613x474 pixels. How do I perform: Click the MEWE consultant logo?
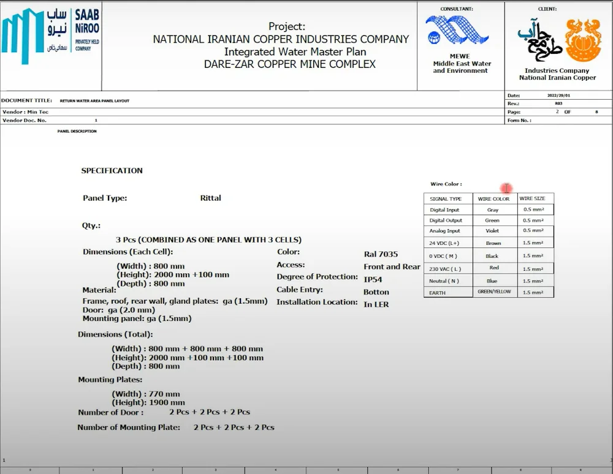click(457, 29)
